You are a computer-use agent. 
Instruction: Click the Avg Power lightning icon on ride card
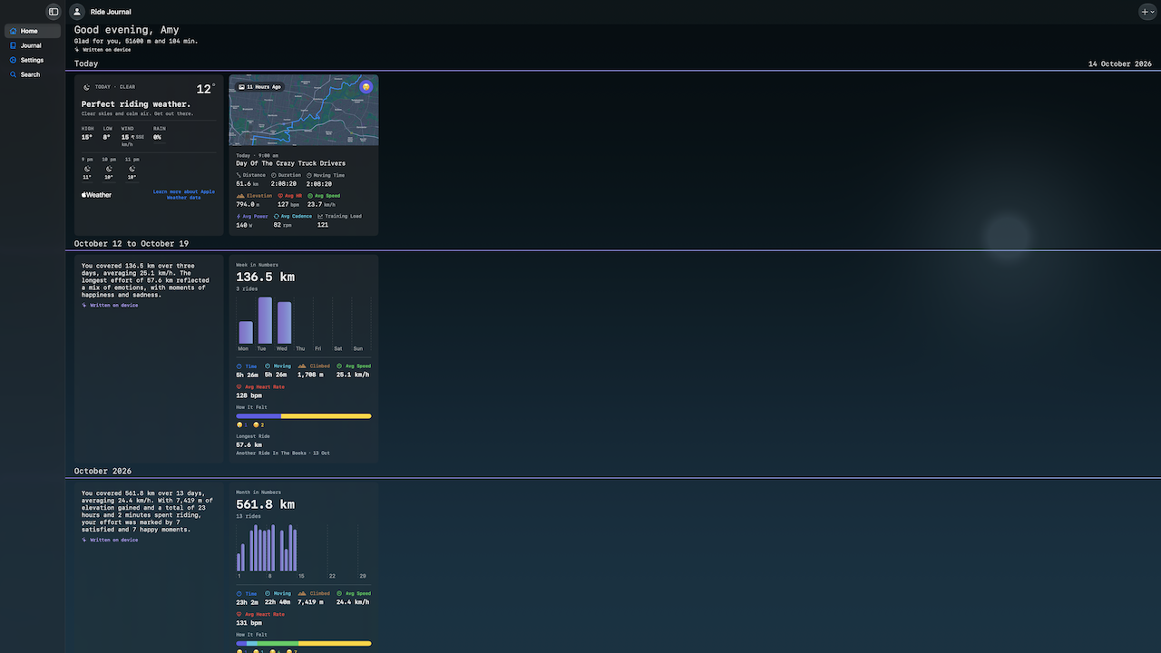click(239, 216)
